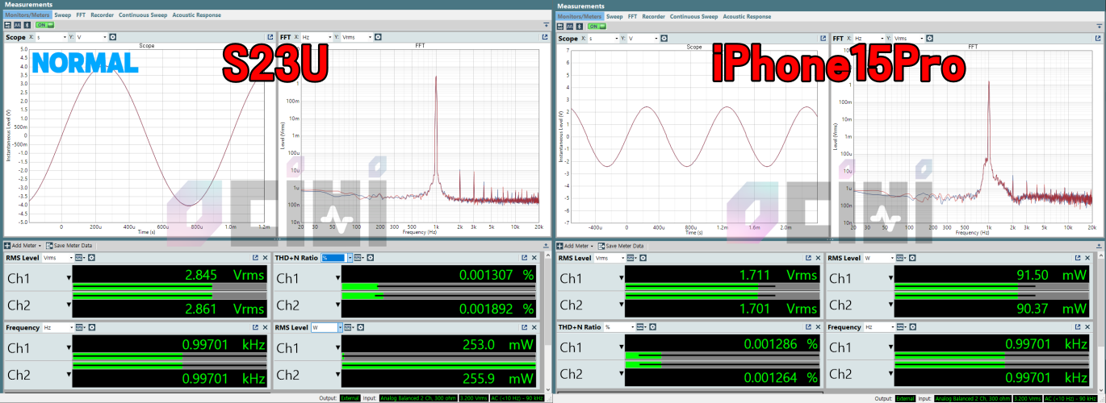
Task: Open right Scope X-axis unit dropdown
Action: click(x=605, y=38)
